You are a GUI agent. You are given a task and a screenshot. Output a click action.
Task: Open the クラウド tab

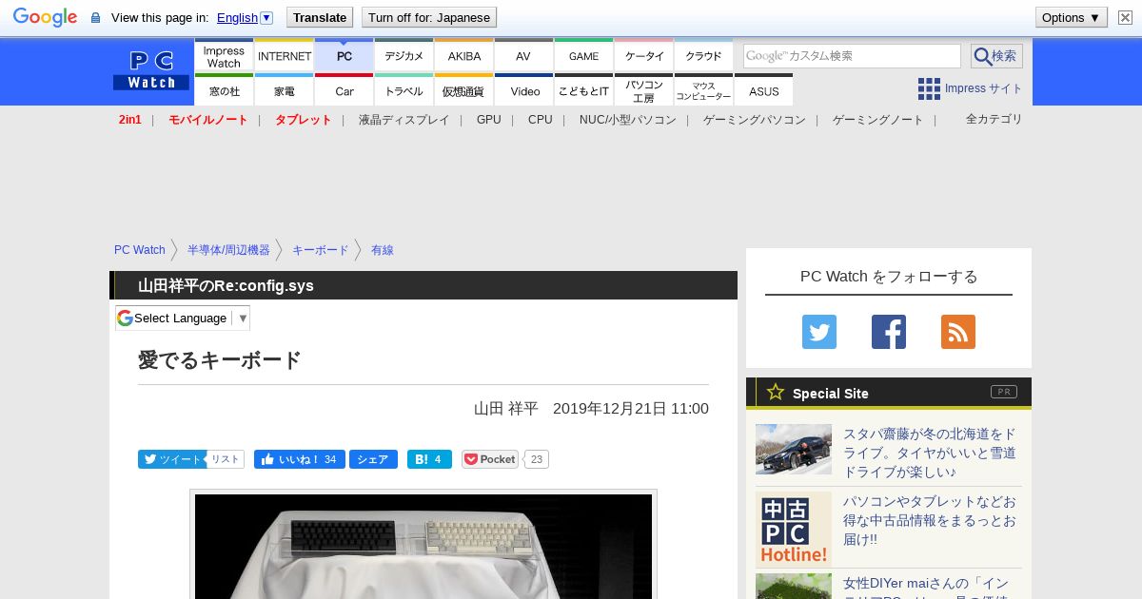[703, 56]
